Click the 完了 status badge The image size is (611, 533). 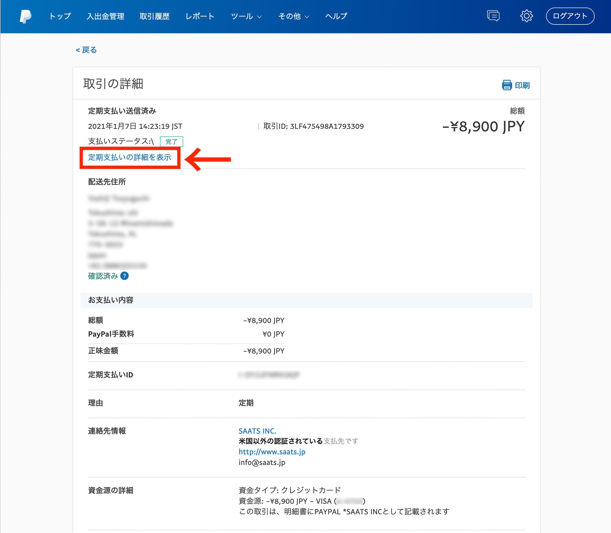(x=172, y=142)
